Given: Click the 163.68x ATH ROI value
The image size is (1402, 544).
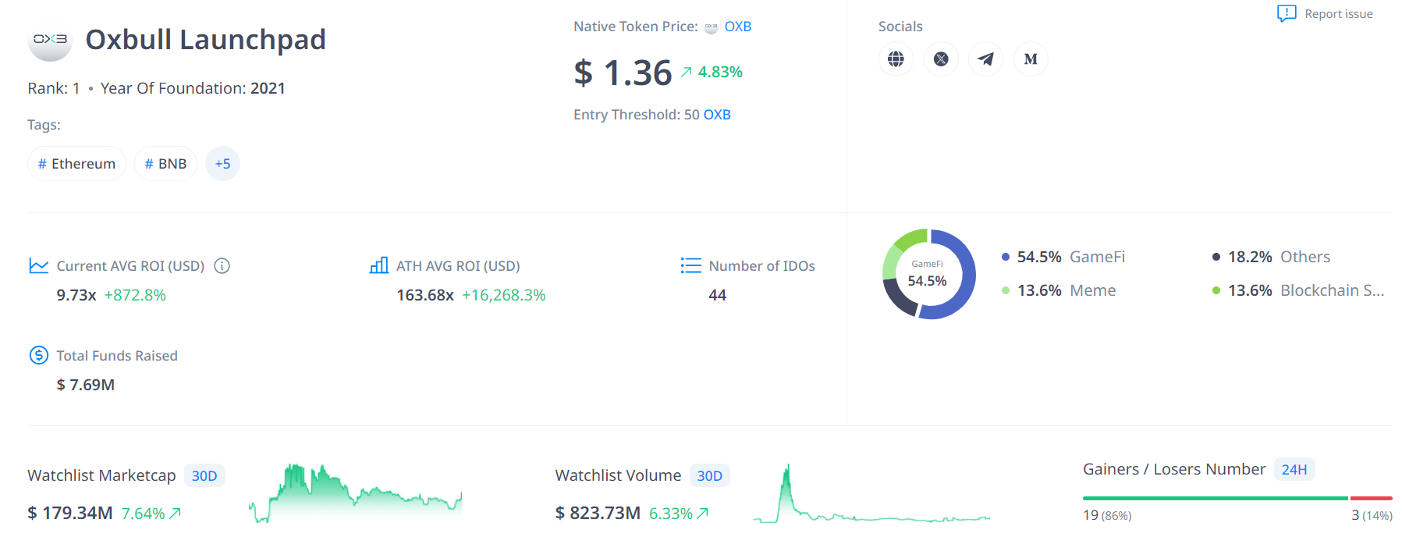Looking at the screenshot, I should coord(425,295).
